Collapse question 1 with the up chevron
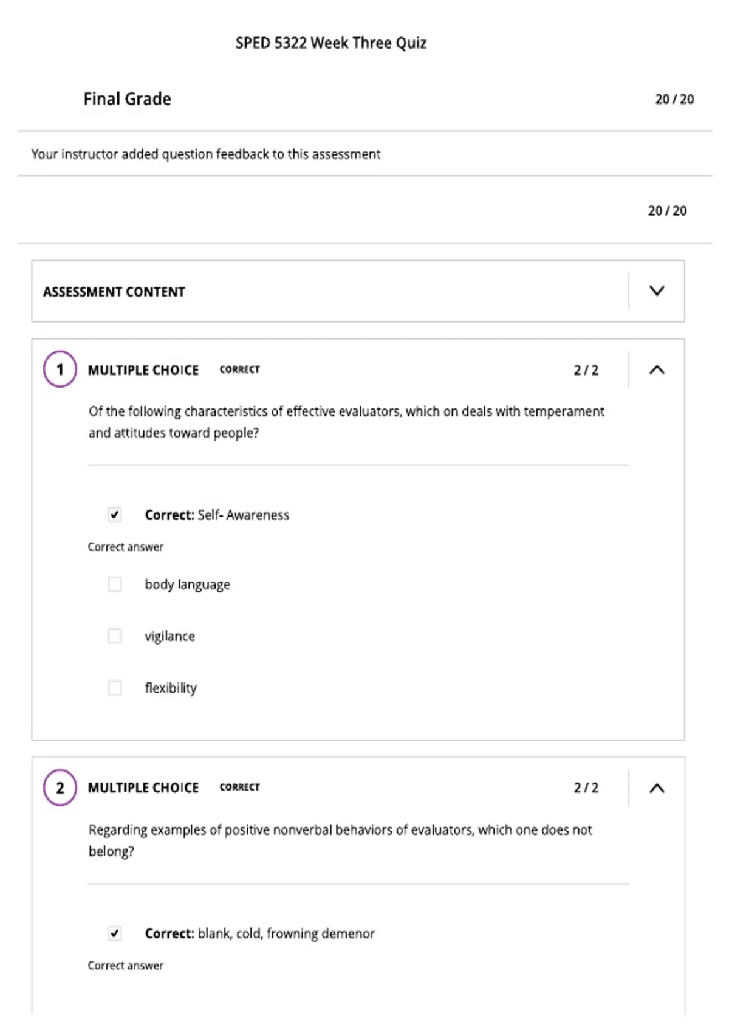This screenshot has height=1033, width=729. (x=657, y=369)
